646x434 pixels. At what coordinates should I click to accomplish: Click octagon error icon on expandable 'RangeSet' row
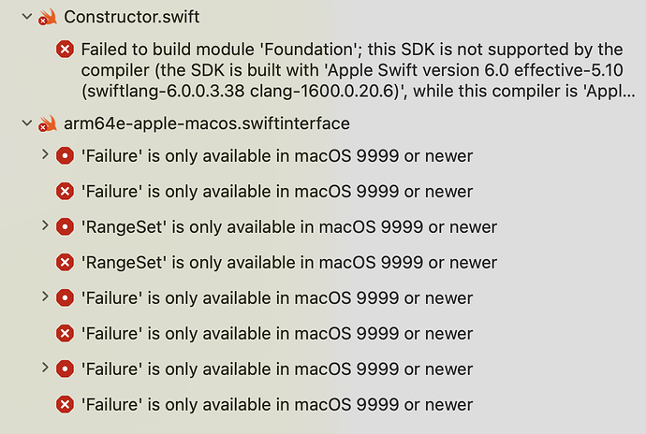click(65, 227)
